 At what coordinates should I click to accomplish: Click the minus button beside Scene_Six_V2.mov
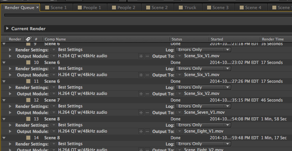(147, 94)
